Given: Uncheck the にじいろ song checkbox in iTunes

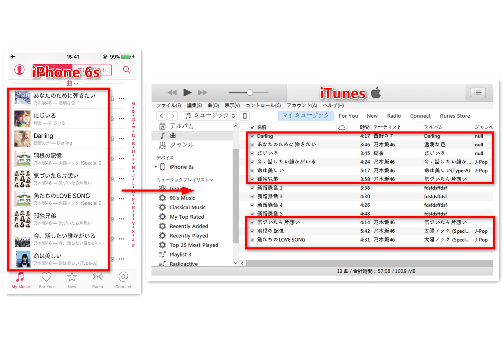Looking at the screenshot, I should click(x=252, y=153).
